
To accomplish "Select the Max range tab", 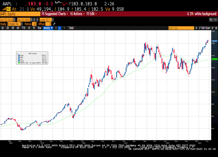I will click(x=40, y=28).
